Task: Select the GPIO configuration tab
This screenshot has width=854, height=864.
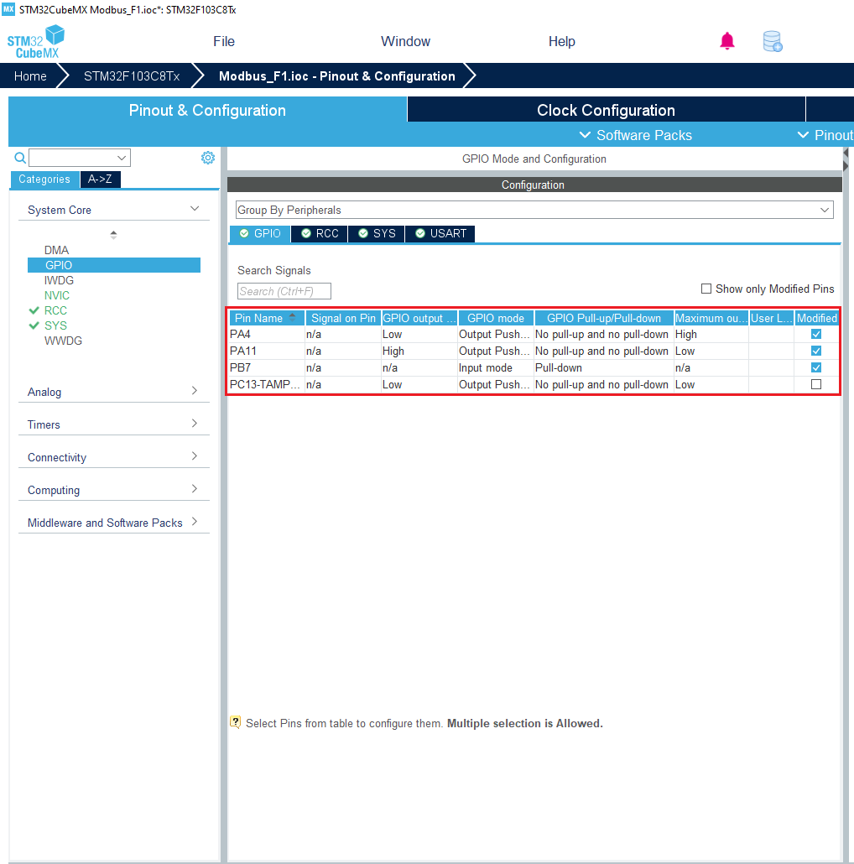Action: [260, 234]
